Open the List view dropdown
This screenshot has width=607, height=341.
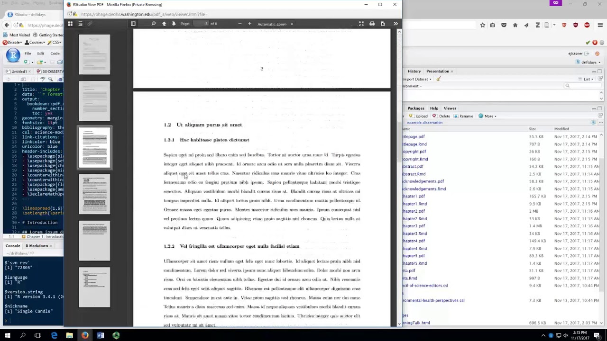tap(588, 79)
